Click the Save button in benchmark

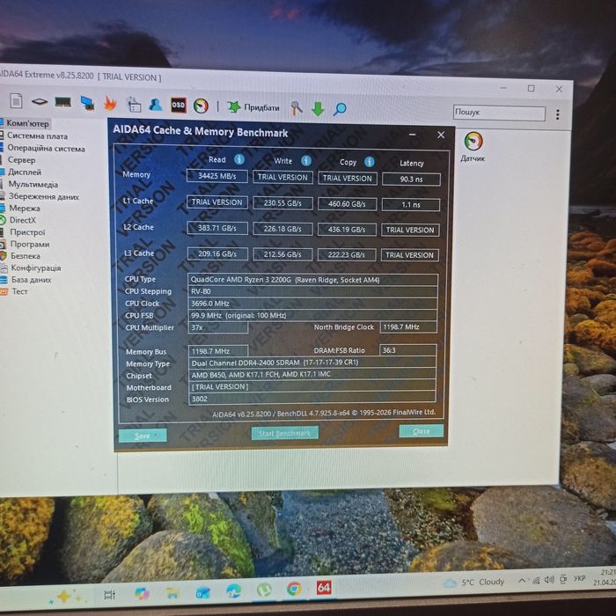(x=143, y=436)
